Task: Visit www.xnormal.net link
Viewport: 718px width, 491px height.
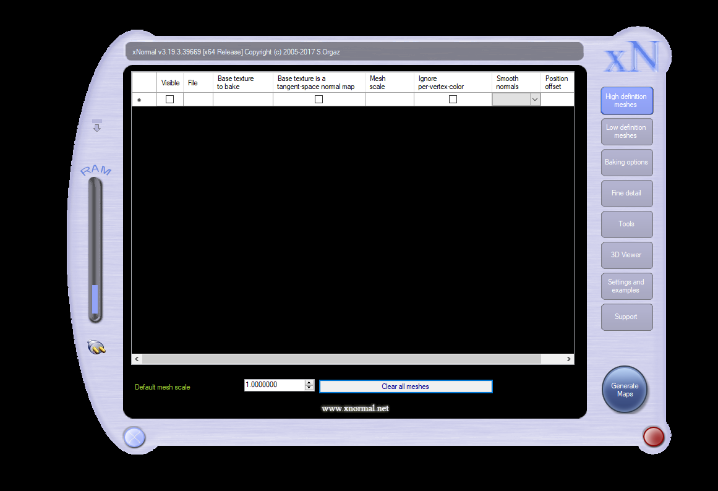Action: [355, 409]
